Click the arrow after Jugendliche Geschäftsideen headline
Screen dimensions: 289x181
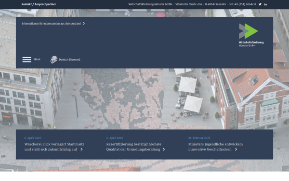pos(236,149)
